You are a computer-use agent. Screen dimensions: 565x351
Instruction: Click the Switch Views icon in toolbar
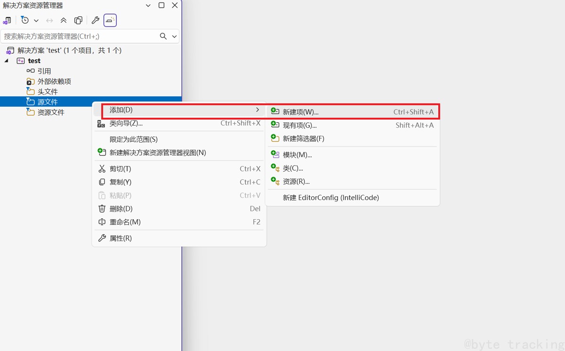8,20
